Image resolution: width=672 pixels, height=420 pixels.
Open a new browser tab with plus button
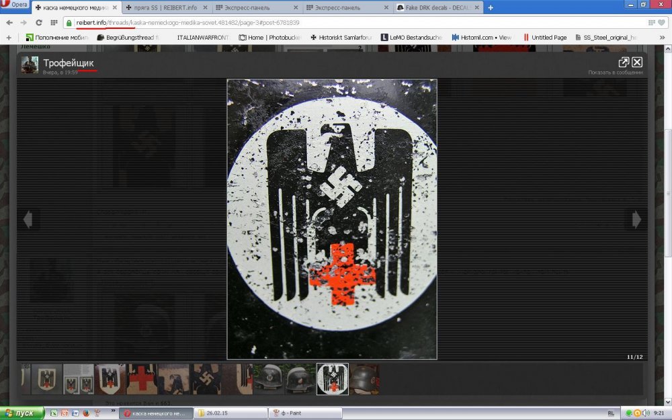[x=491, y=7]
